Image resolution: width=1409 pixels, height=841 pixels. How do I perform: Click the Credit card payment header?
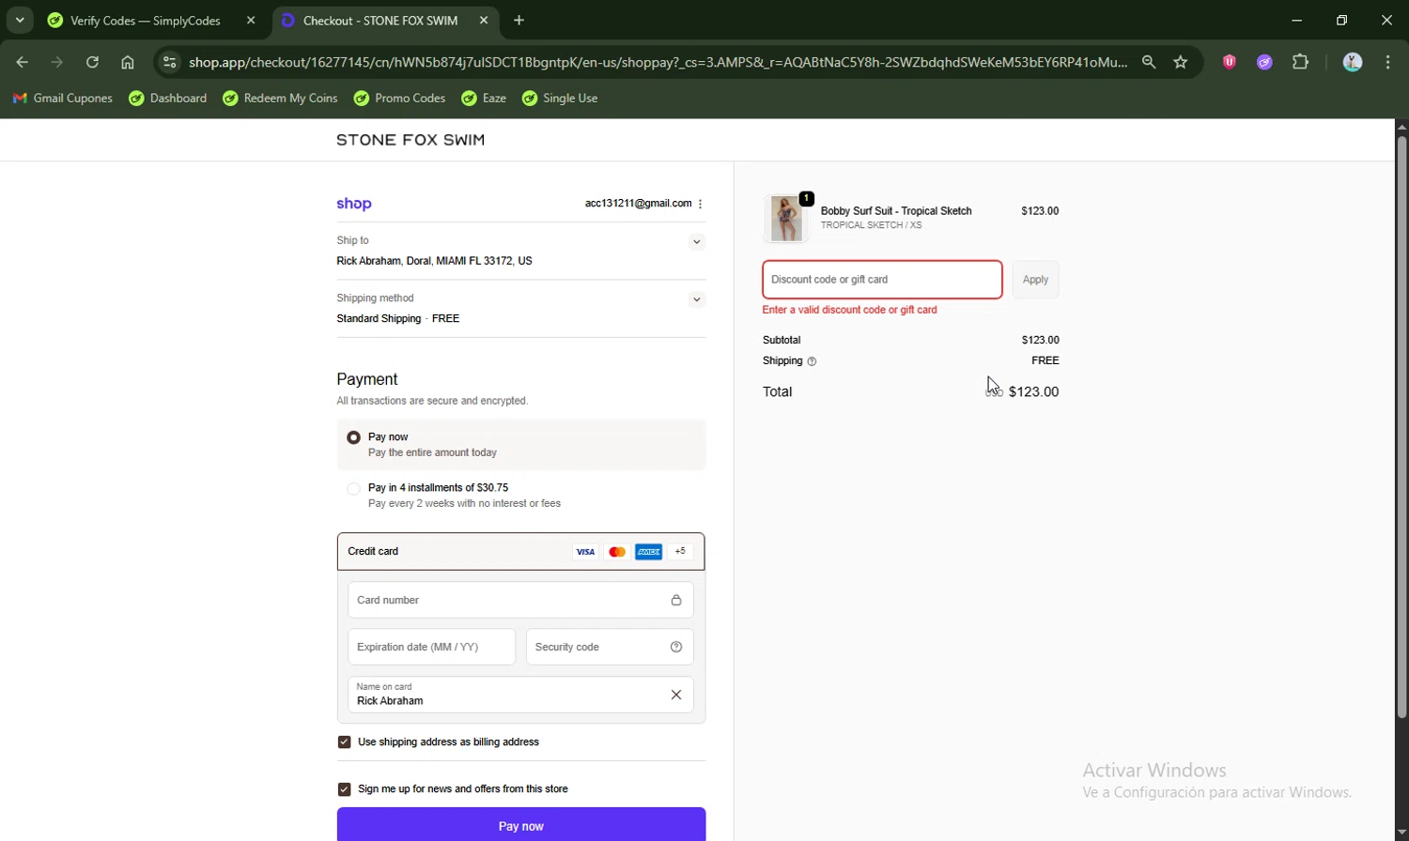(x=520, y=552)
